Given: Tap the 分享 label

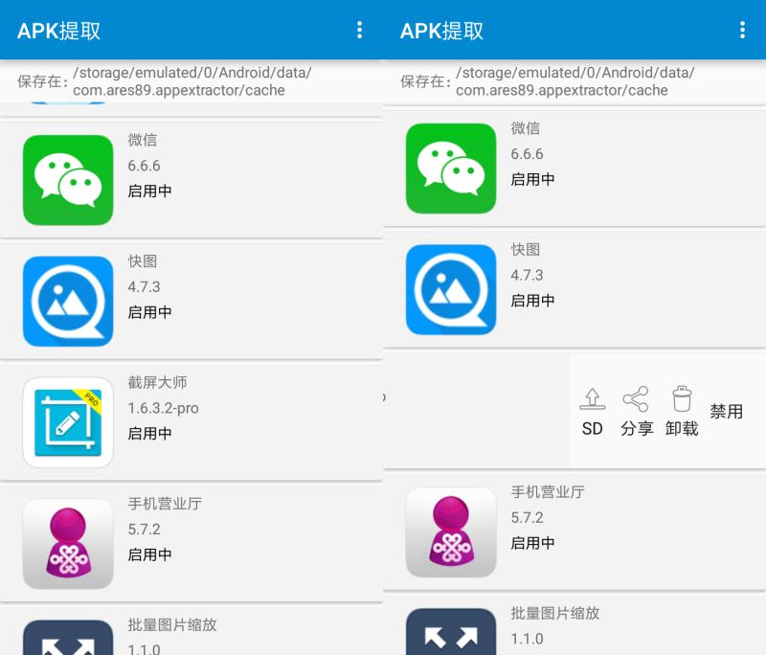Looking at the screenshot, I should (637, 428).
